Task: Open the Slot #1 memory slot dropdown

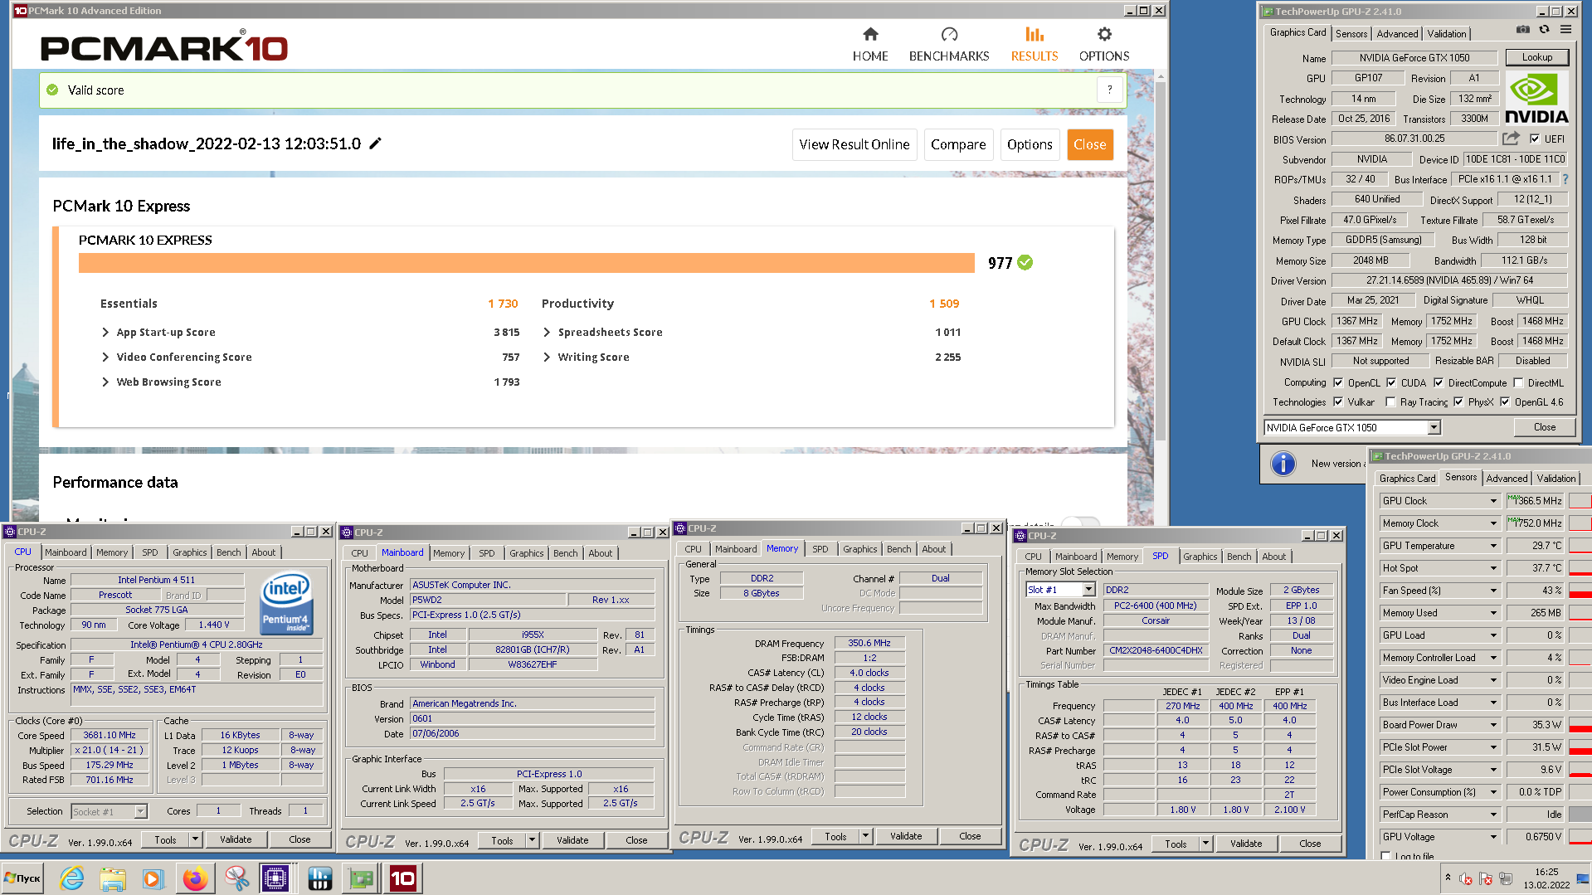Action: point(1088,589)
